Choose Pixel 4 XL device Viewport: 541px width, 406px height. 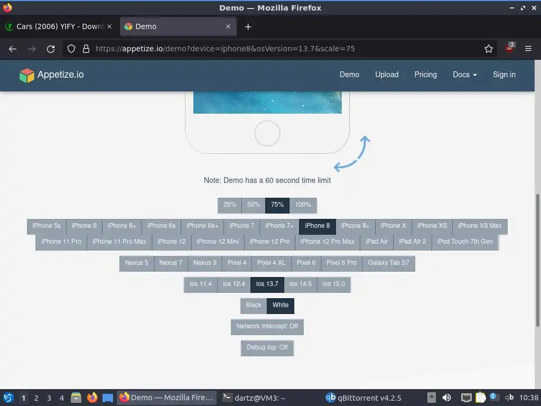point(271,263)
